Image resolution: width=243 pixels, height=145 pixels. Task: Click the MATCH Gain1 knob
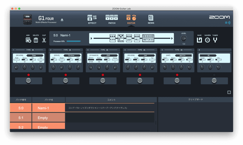click(165, 67)
